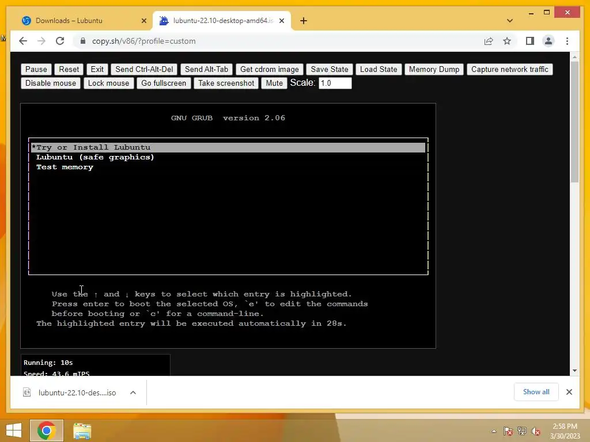
Task: Close the lubuntu-22.10-desktop-amd64 tab
Action: coord(281,21)
